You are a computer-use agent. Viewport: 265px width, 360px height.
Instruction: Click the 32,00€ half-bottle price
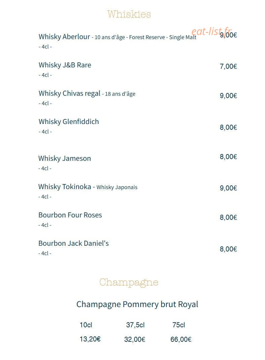point(135,339)
